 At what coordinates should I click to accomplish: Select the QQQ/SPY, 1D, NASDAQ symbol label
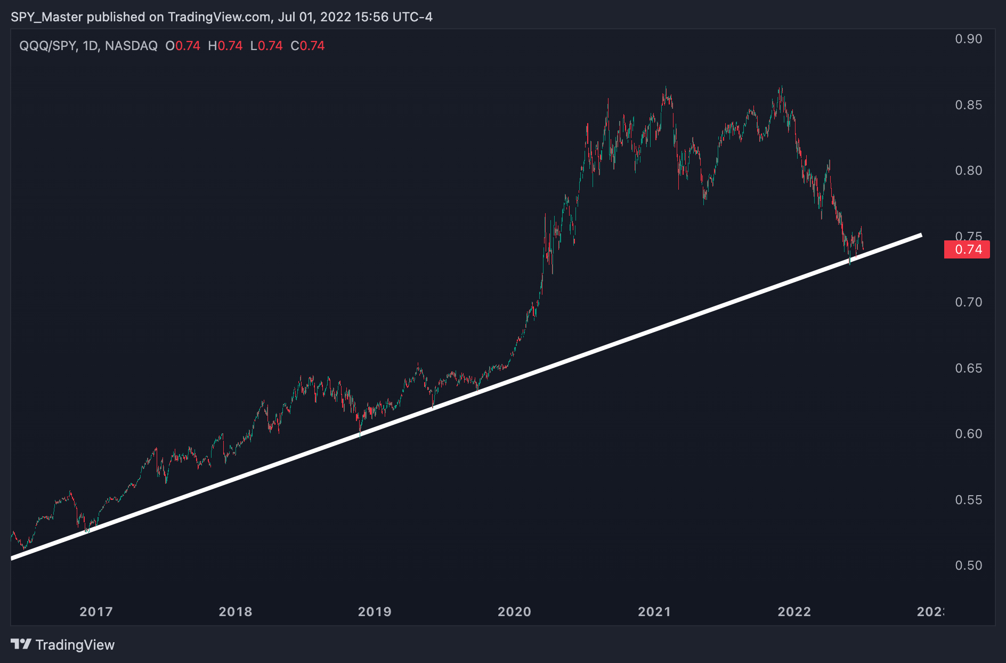88,46
